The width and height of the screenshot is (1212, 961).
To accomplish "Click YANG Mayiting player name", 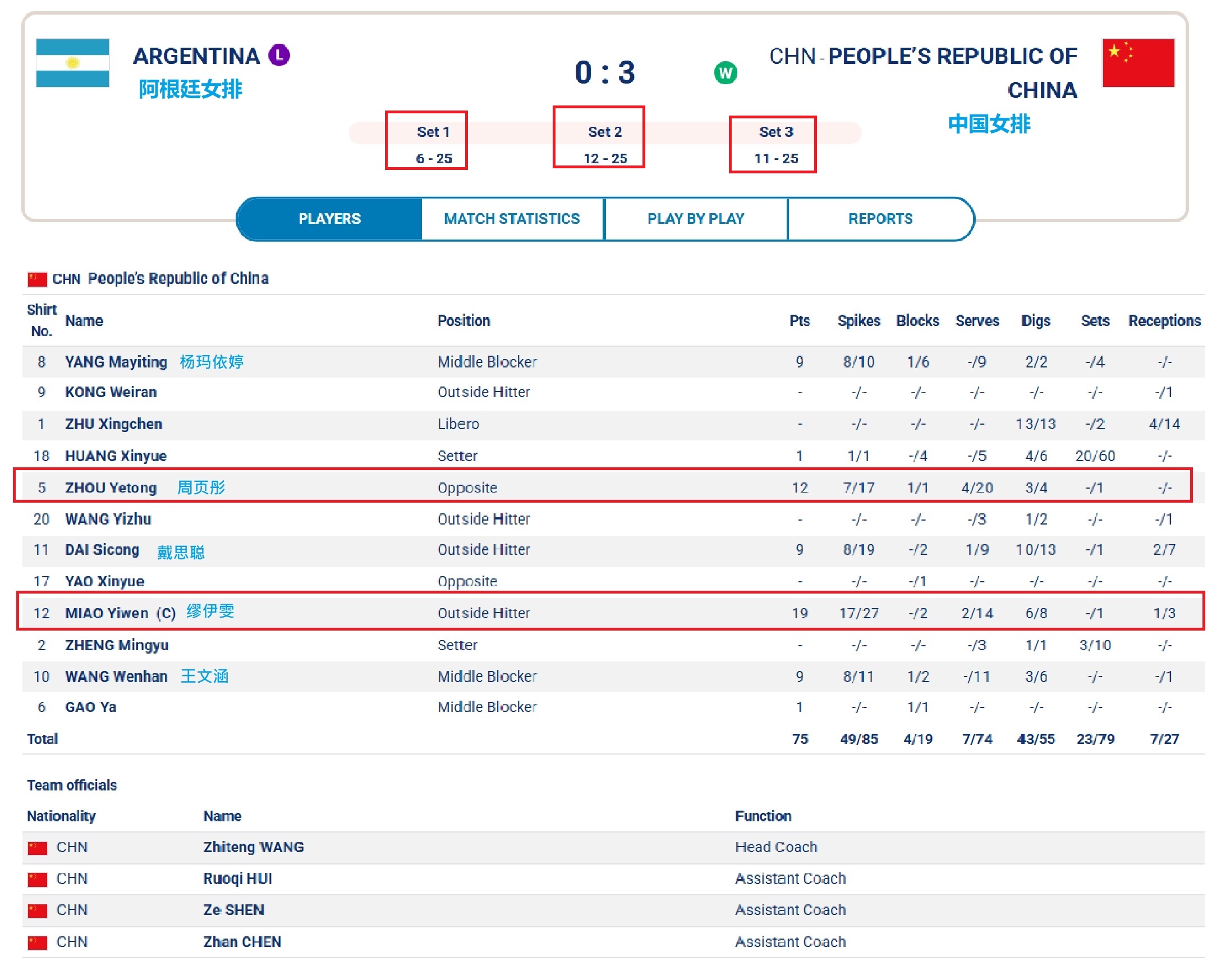I will 116,362.
